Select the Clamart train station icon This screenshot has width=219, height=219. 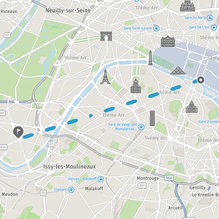tap(71, 190)
